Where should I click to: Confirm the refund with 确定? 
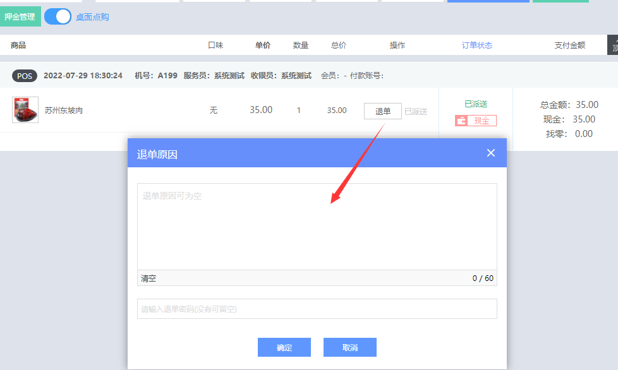284,348
